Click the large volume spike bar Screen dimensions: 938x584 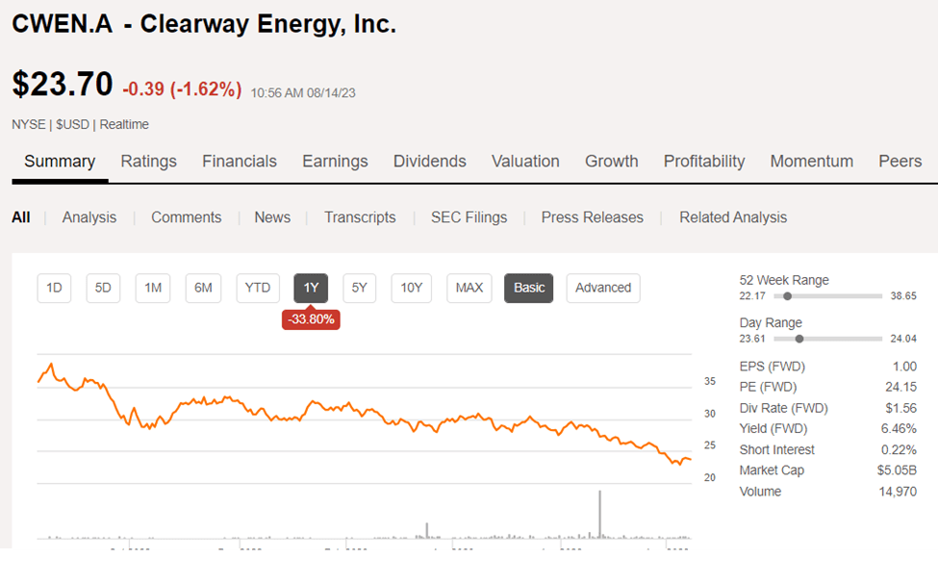pyautogui.click(x=599, y=514)
